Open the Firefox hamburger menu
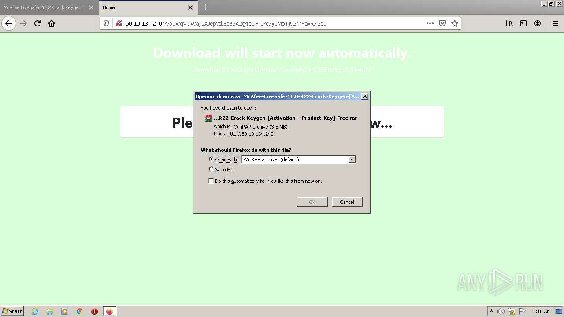This screenshot has height=317, width=564. [555, 23]
